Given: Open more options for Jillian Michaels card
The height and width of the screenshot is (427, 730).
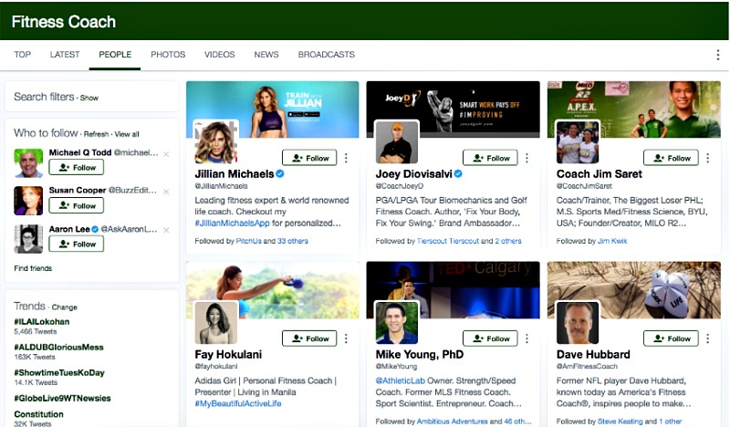Looking at the screenshot, I should click(346, 159).
